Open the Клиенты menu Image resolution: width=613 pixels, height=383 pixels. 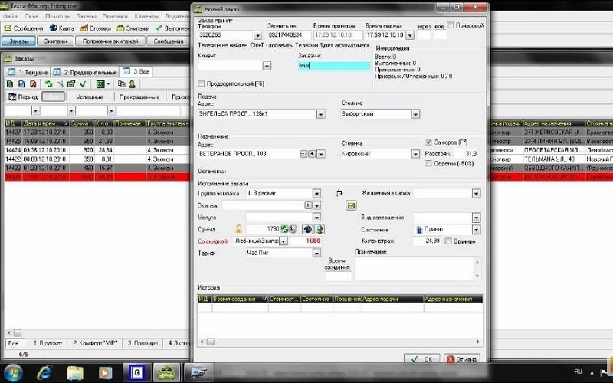coord(146,16)
